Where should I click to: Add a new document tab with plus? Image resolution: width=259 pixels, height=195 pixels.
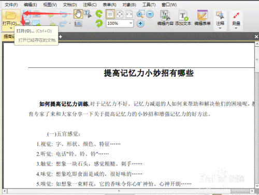(x=60, y=37)
